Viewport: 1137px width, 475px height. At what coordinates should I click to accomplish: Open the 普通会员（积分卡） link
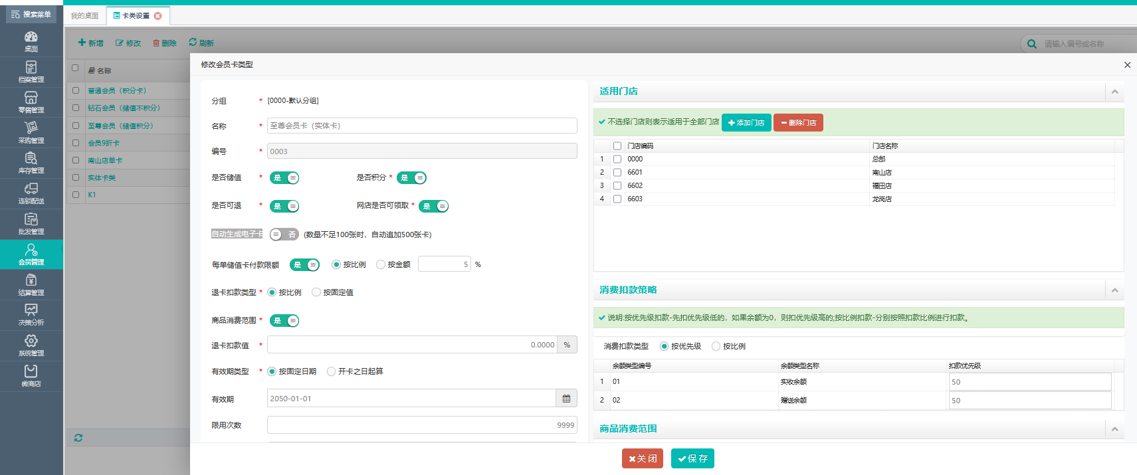(118, 91)
